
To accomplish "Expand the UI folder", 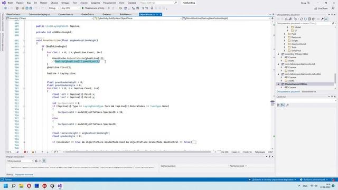I will 288,31.
